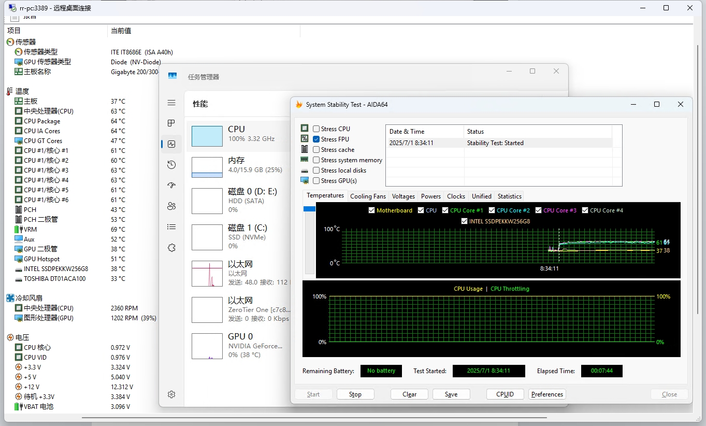Select the 冷却风扇 fan icon

[10, 298]
